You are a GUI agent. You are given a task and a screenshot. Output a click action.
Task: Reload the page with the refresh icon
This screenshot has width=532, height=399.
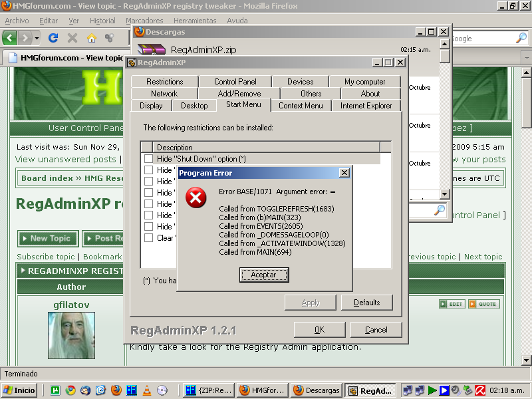(x=53, y=38)
